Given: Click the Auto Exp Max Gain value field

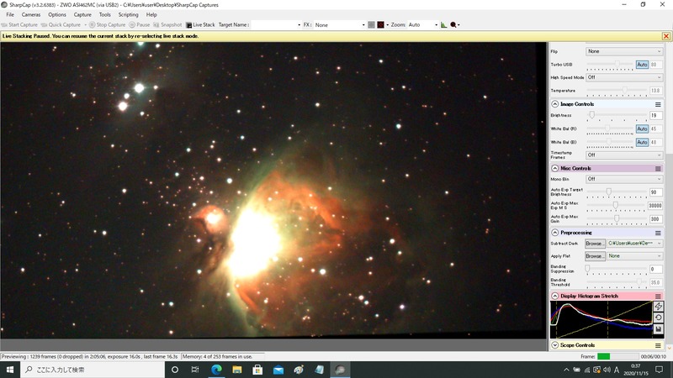Looking at the screenshot, I should pos(656,219).
